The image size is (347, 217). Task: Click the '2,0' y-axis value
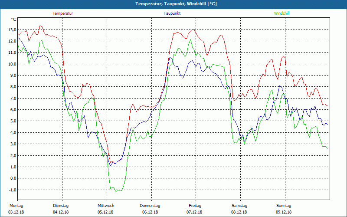pos(13,155)
